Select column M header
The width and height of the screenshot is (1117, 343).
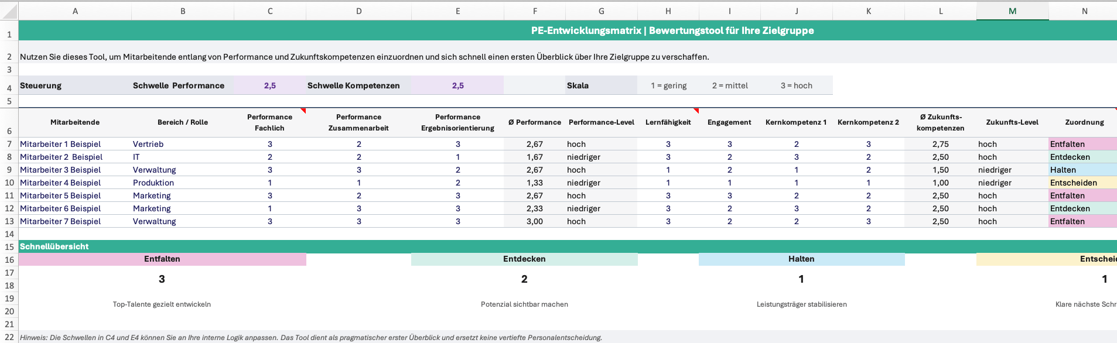[1012, 11]
